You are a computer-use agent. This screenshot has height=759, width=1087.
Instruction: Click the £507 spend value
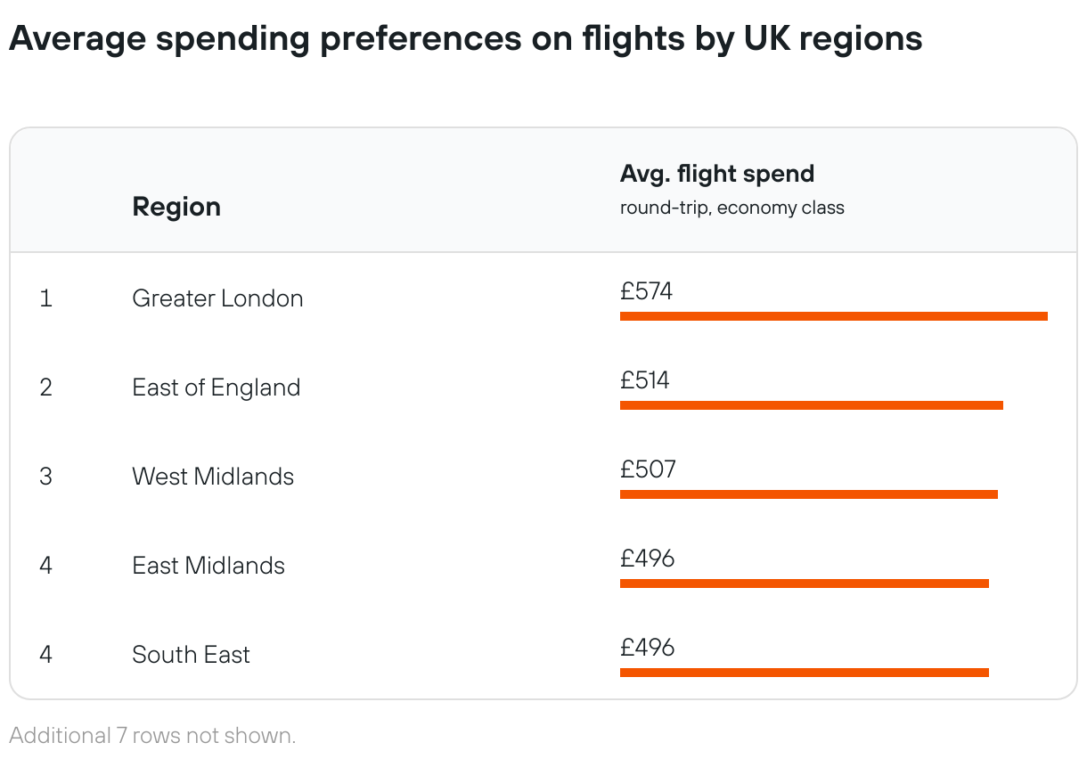click(x=648, y=469)
